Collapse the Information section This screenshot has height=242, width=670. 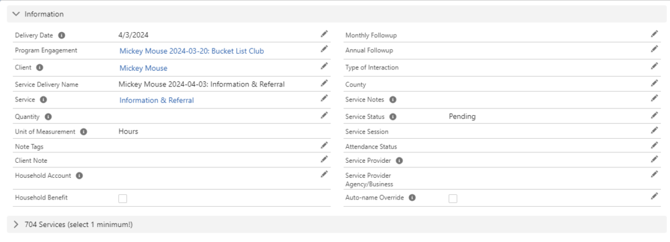pos(16,14)
